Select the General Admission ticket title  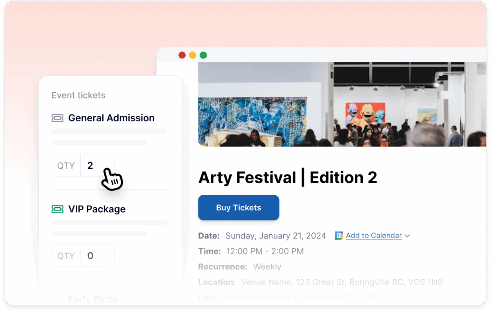pos(111,118)
